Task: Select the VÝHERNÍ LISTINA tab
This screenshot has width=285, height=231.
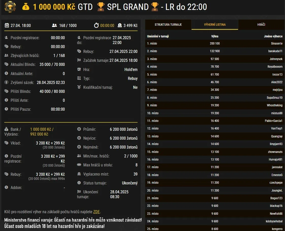Action: (215, 24)
